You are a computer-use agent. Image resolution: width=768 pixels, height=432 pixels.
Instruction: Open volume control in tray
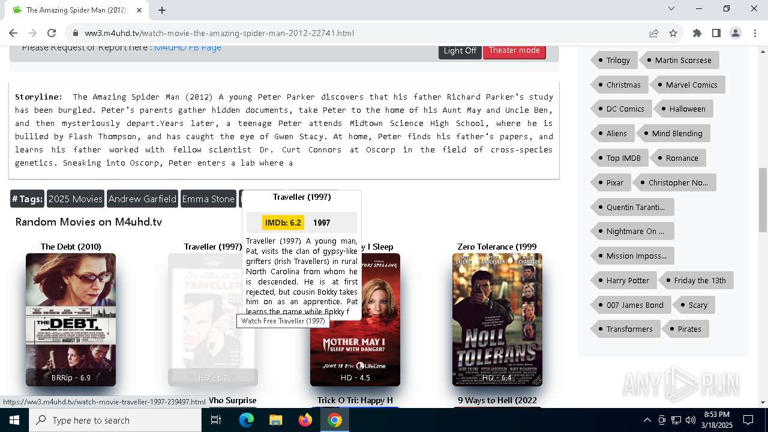point(691,420)
